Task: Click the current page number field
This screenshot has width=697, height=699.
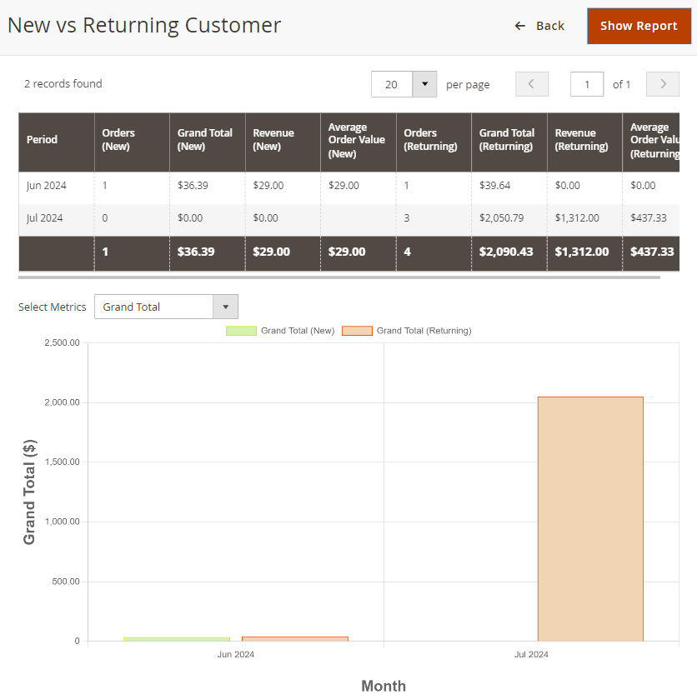Action: tap(587, 84)
